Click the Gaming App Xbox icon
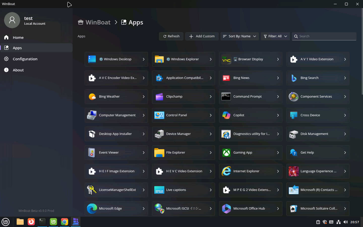The height and width of the screenshot is (227, 363). (226, 153)
